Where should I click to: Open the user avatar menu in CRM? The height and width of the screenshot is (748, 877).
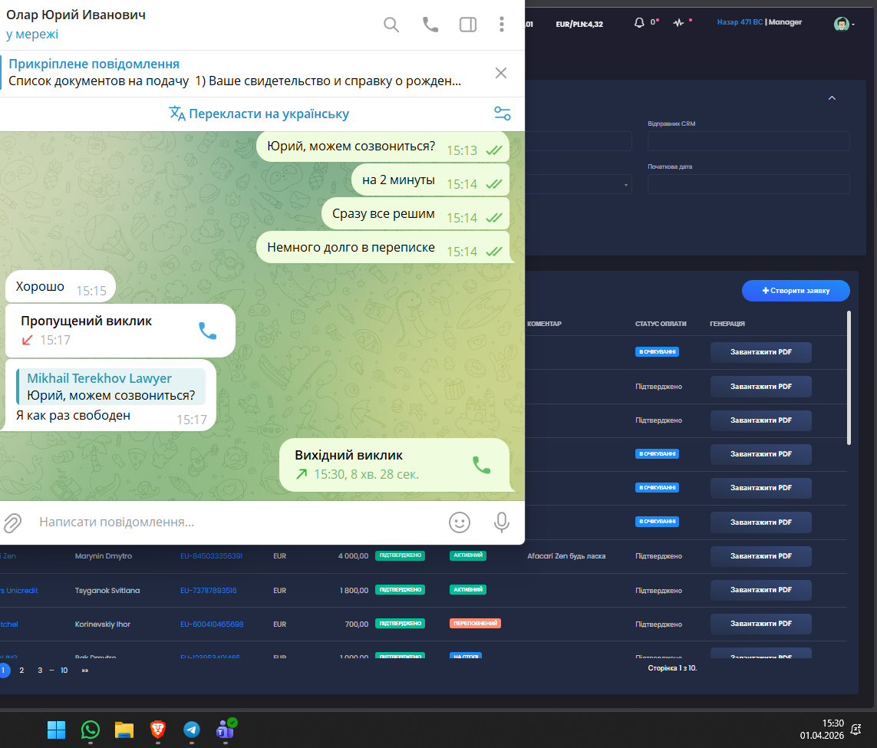[843, 24]
